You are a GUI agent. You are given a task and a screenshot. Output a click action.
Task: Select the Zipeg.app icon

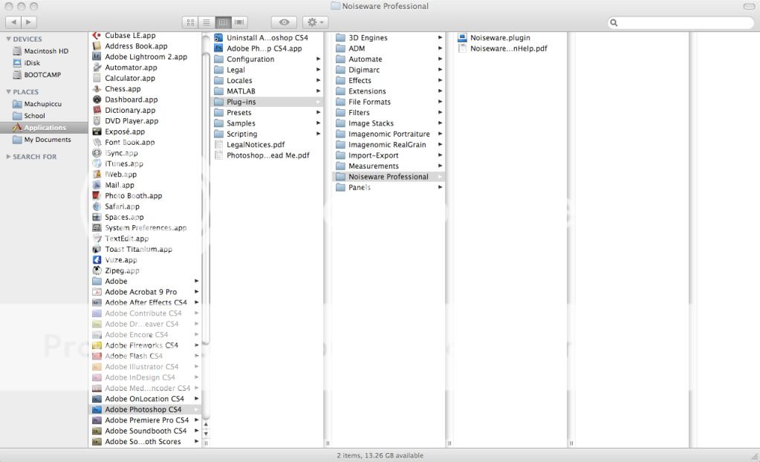(x=97, y=270)
